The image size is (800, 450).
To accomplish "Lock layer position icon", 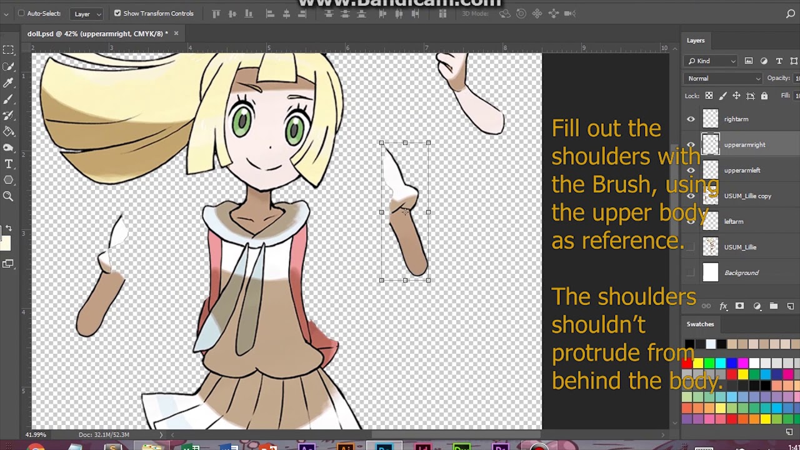I will coord(736,96).
